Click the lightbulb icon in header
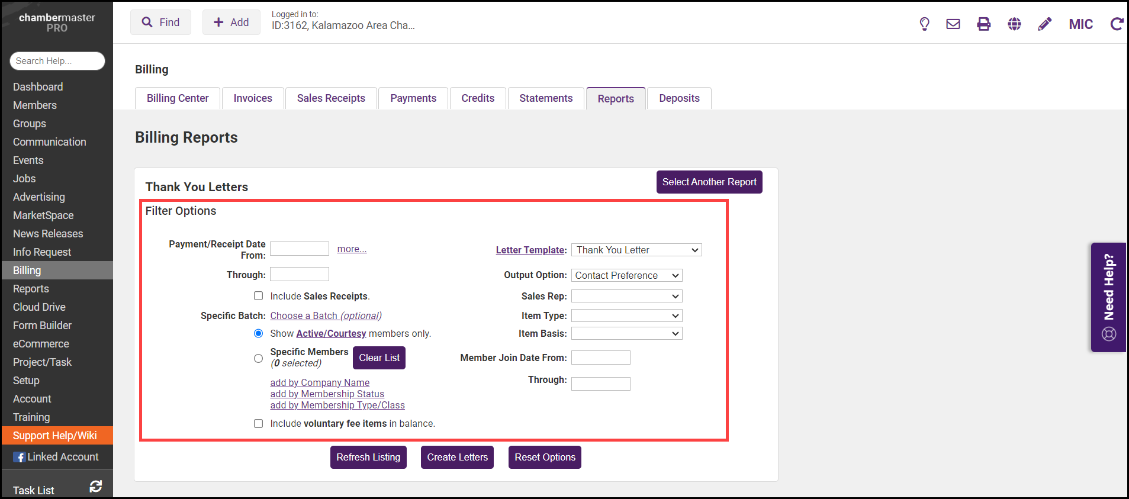Viewport: 1129px width, 499px height. click(924, 24)
